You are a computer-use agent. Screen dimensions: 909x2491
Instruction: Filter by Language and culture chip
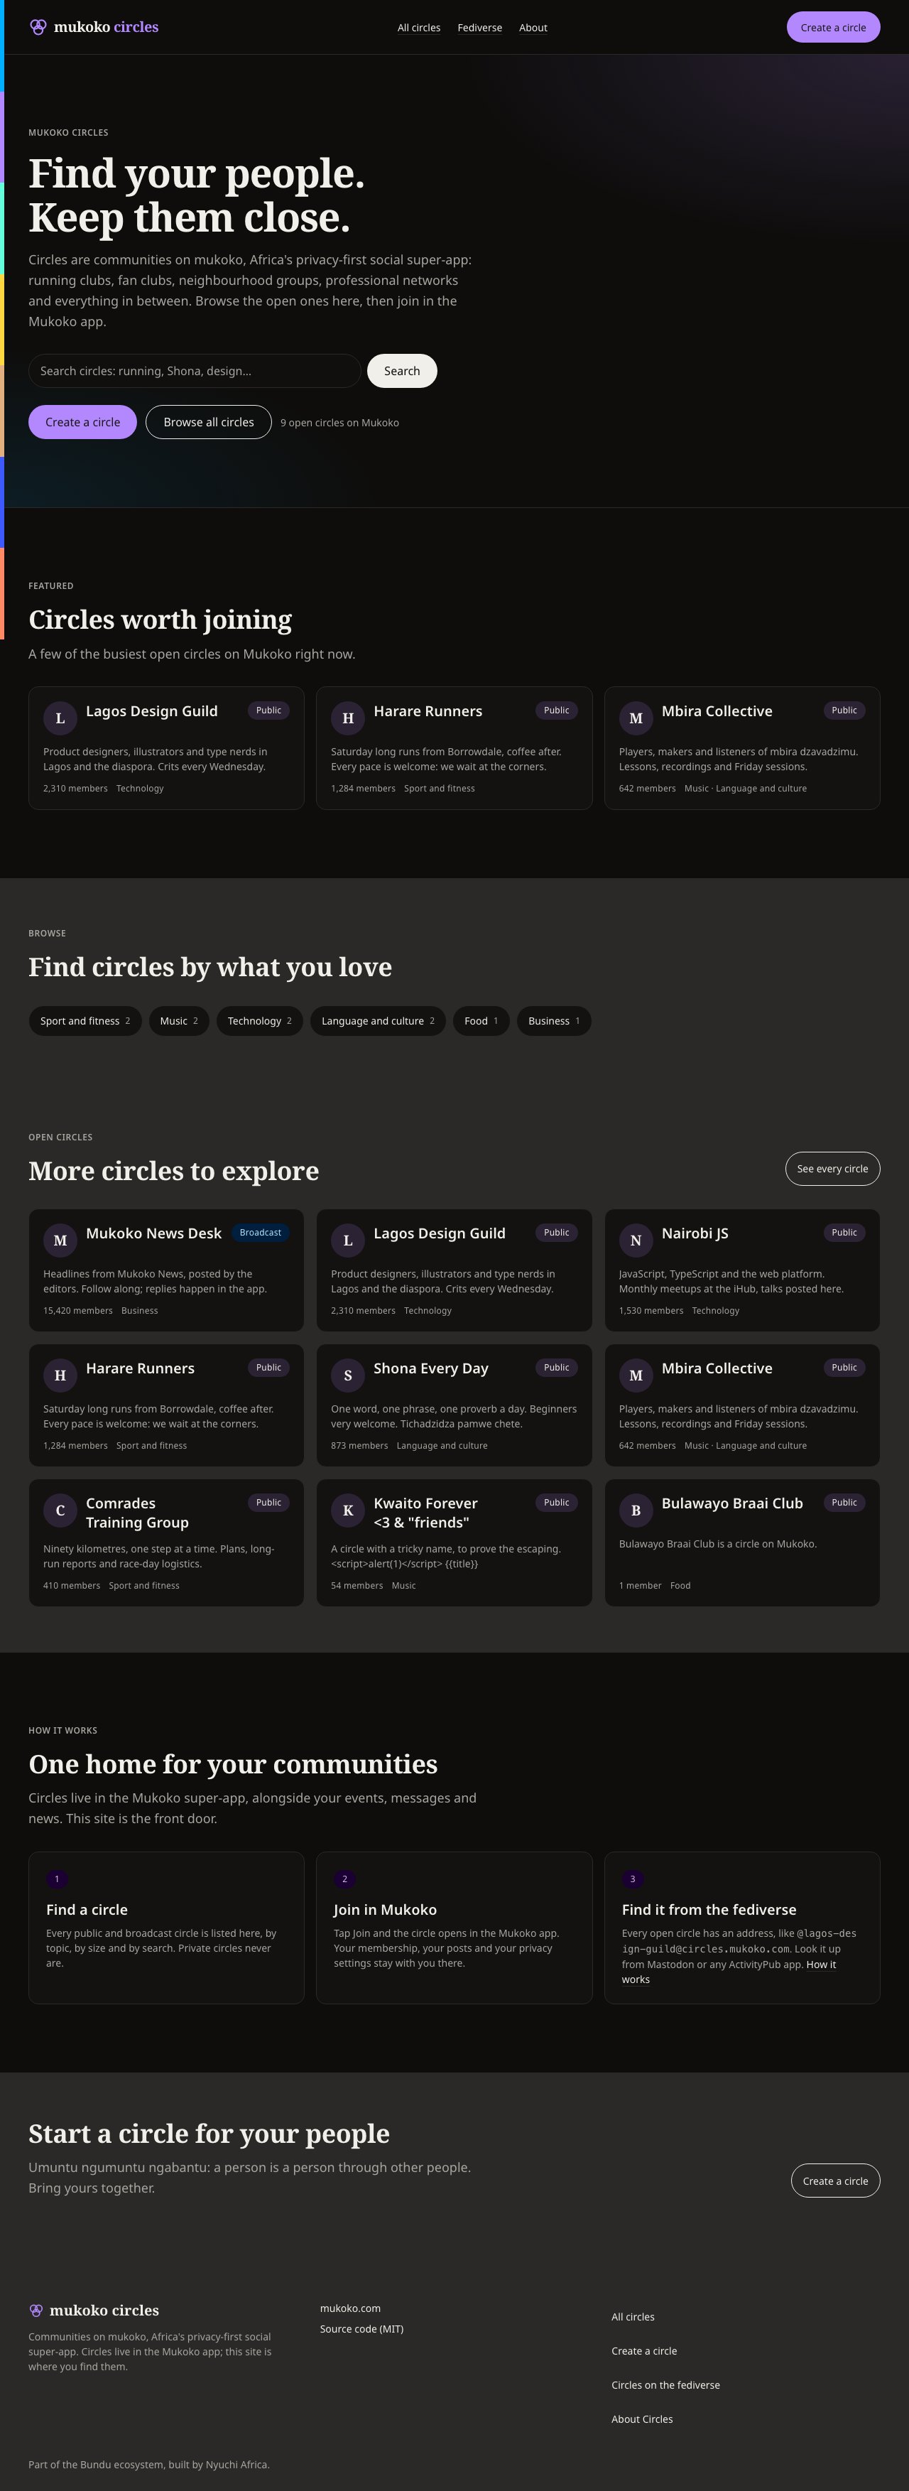pyautogui.click(x=378, y=1021)
